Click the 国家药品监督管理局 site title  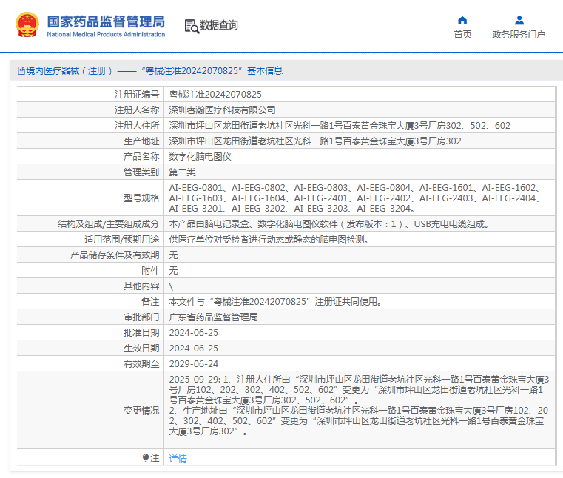point(106,21)
